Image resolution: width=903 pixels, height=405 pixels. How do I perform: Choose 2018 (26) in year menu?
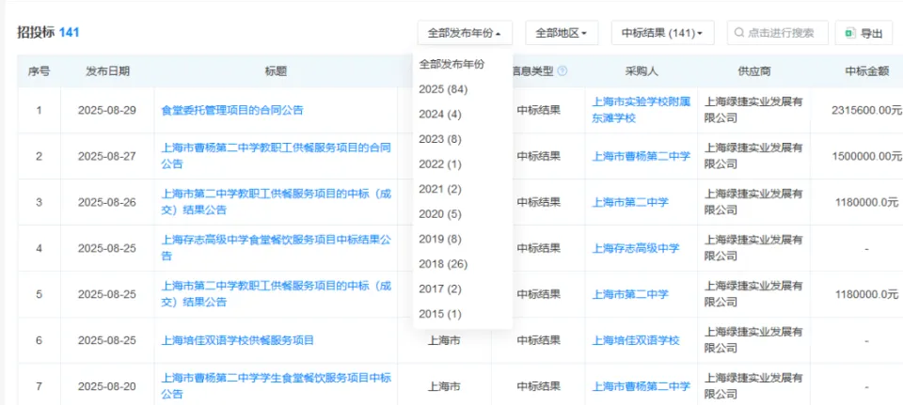443,263
